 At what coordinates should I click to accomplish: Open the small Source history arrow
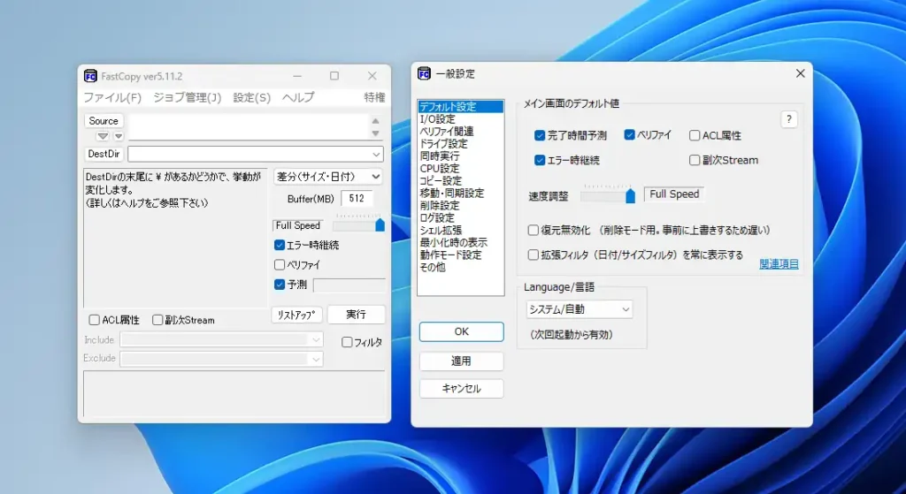pos(118,136)
